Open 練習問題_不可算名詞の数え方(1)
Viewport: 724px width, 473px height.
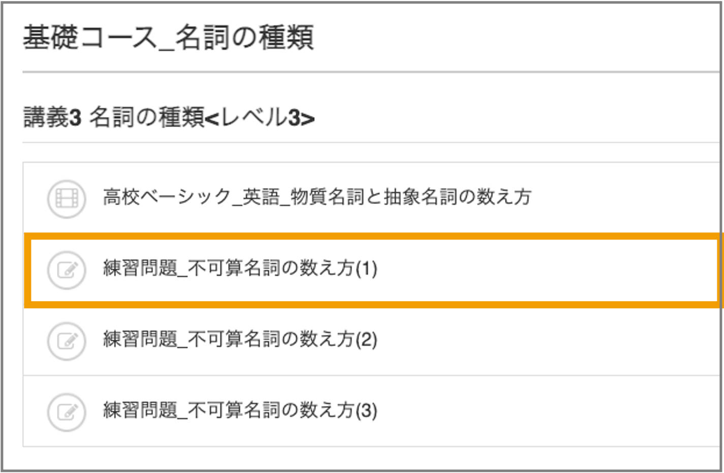pyautogui.click(x=240, y=268)
